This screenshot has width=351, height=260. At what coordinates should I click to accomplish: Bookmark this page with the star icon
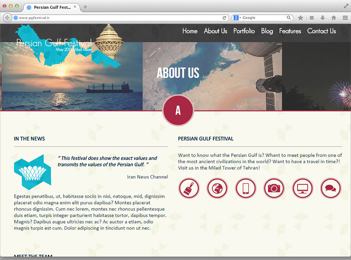[301, 18]
